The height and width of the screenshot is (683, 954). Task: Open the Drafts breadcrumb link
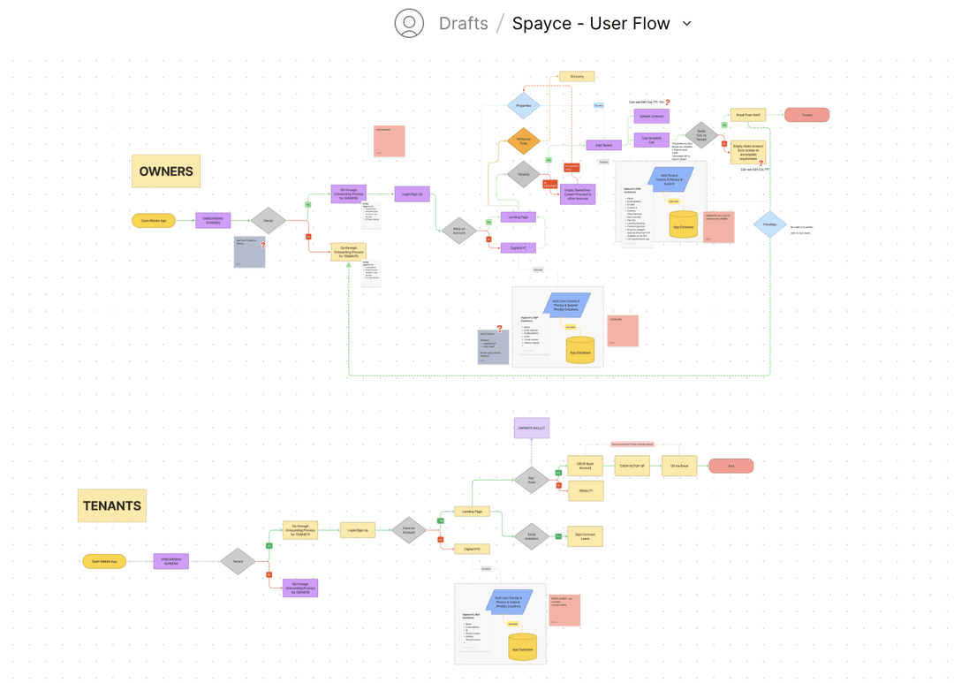(x=464, y=23)
